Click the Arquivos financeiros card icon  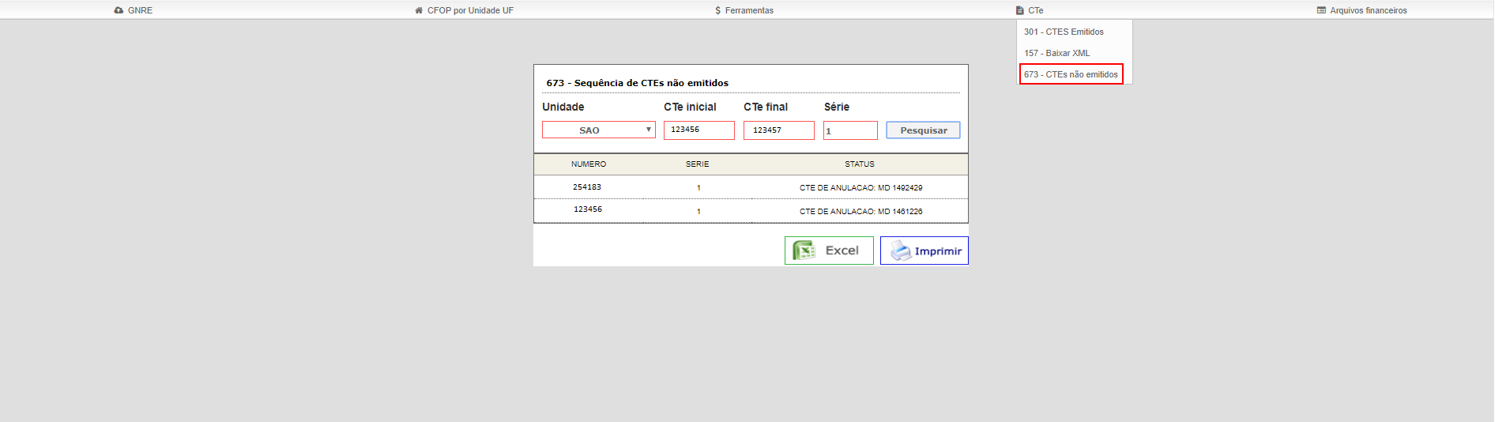click(1321, 10)
